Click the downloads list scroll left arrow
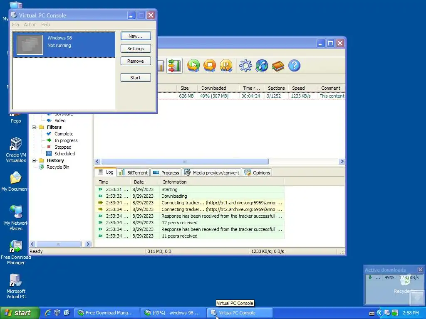426x319 pixels. point(97,162)
